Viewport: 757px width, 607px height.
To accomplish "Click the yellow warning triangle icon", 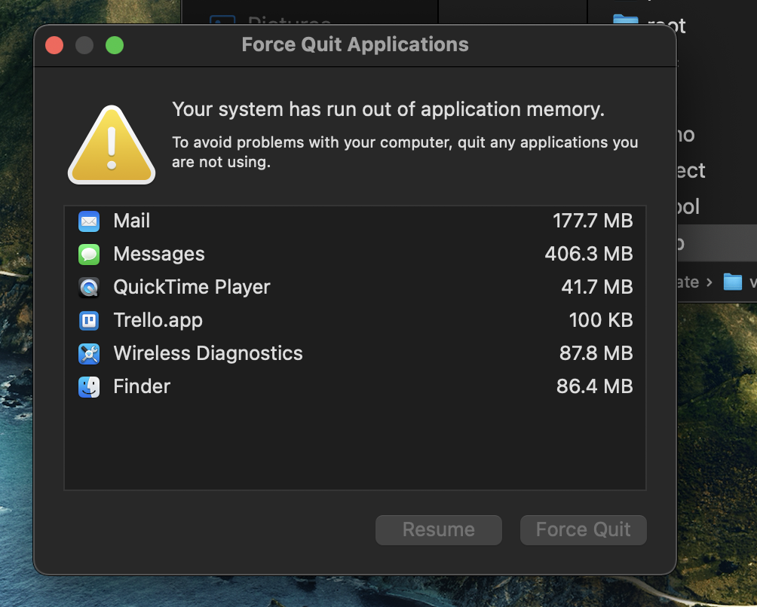I will (112, 145).
